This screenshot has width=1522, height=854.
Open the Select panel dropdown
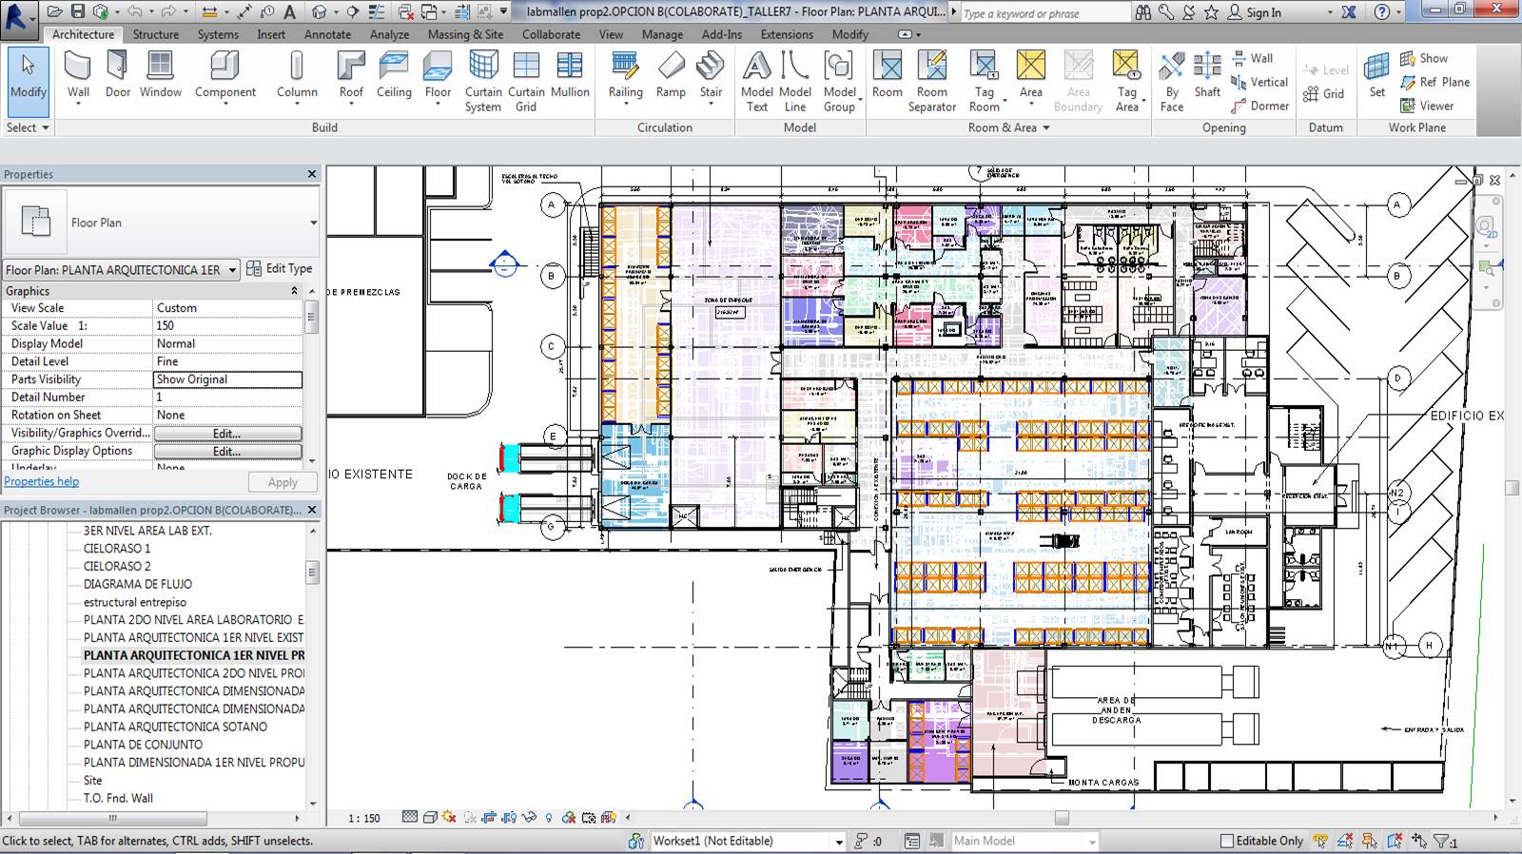pos(28,127)
